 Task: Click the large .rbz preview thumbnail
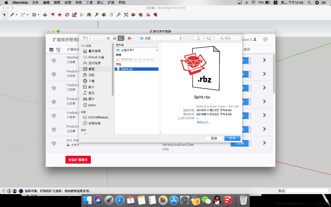pos(200,68)
